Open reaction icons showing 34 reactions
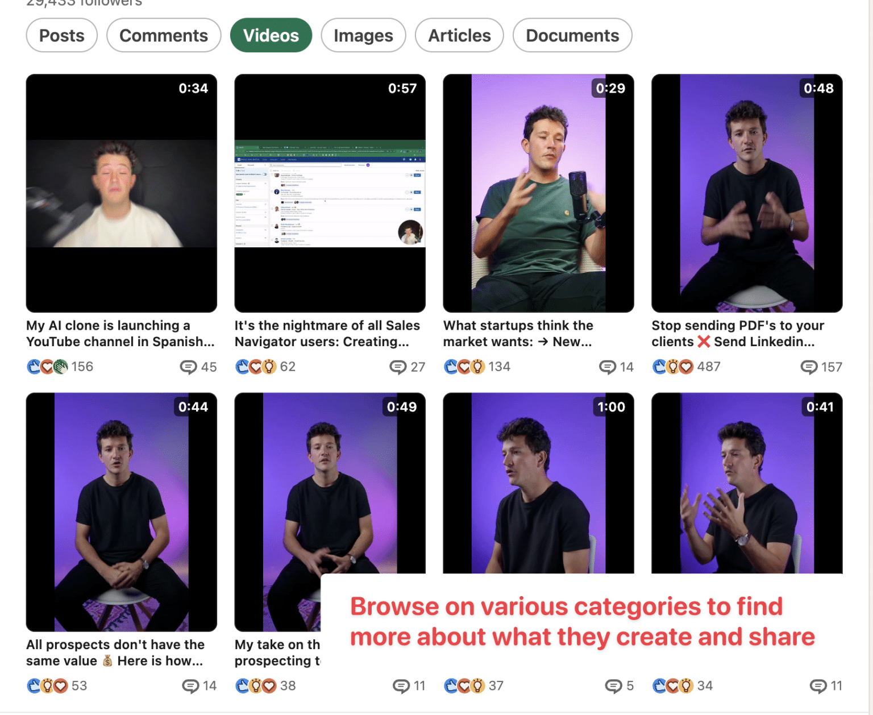This screenshot has height=715, width=873. pos(672,686)
